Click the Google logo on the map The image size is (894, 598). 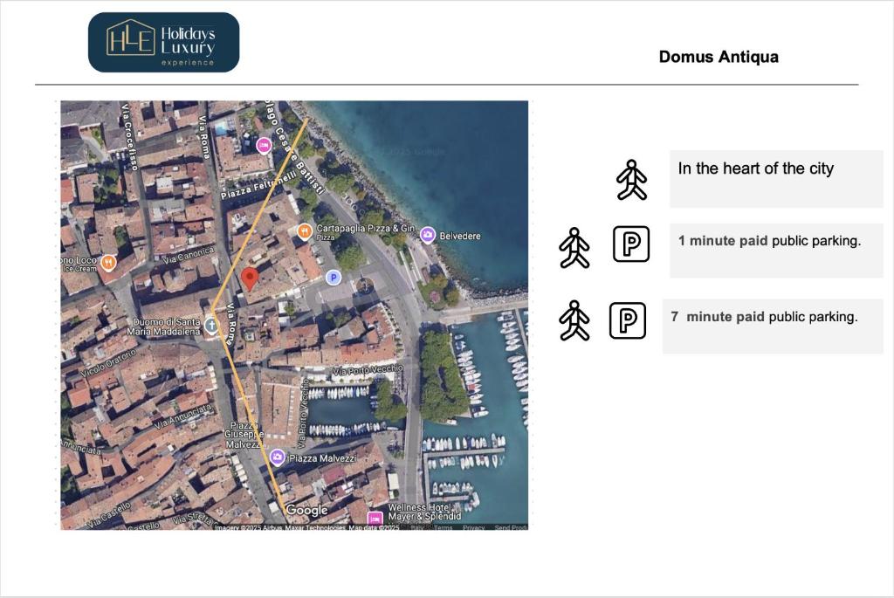click(x=306, y=511)
